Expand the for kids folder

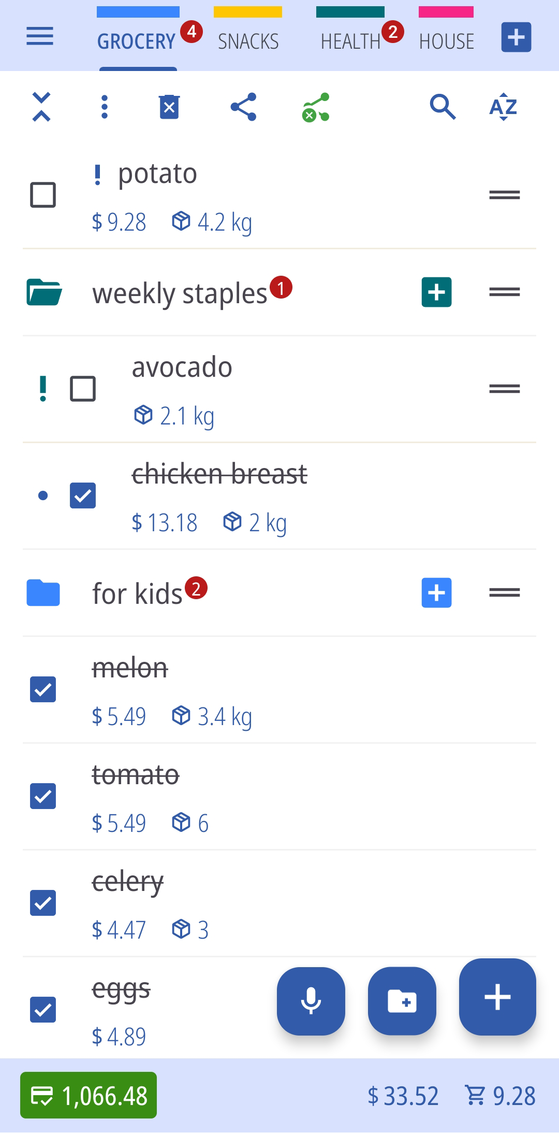(x=43, y=593)
